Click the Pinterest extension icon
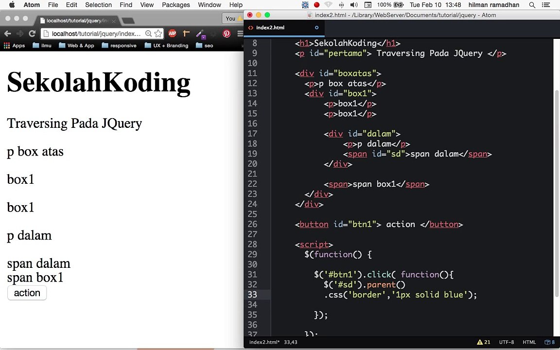Viewport: 560px width, 350px height. 227,34
